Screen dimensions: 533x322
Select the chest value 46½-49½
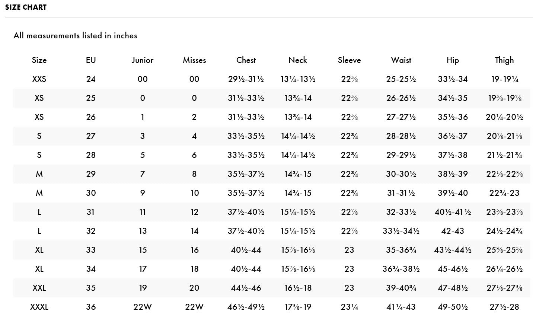click(246, 307)
